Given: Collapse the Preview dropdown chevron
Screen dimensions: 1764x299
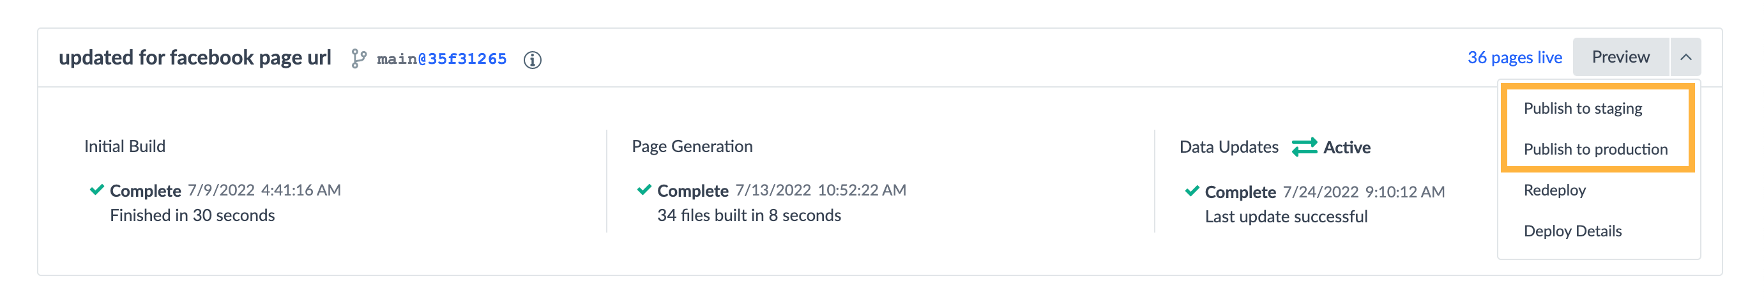Looking at the screenshot, I should pyautogui.click(x=1685, y=57).
